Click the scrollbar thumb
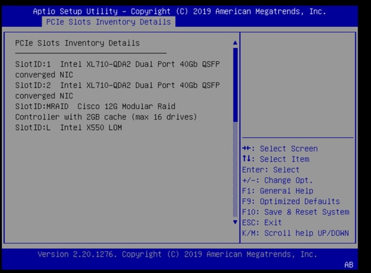 (x=235, y=85)
